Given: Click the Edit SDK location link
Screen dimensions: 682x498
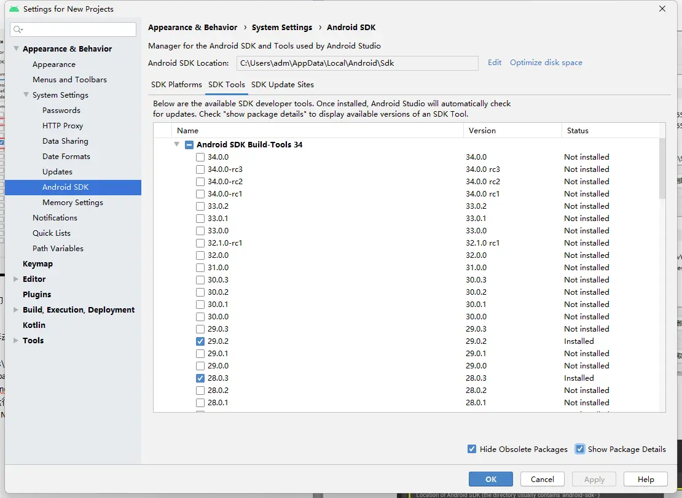Looking at the screenshot, I should [x=495, y=63].
